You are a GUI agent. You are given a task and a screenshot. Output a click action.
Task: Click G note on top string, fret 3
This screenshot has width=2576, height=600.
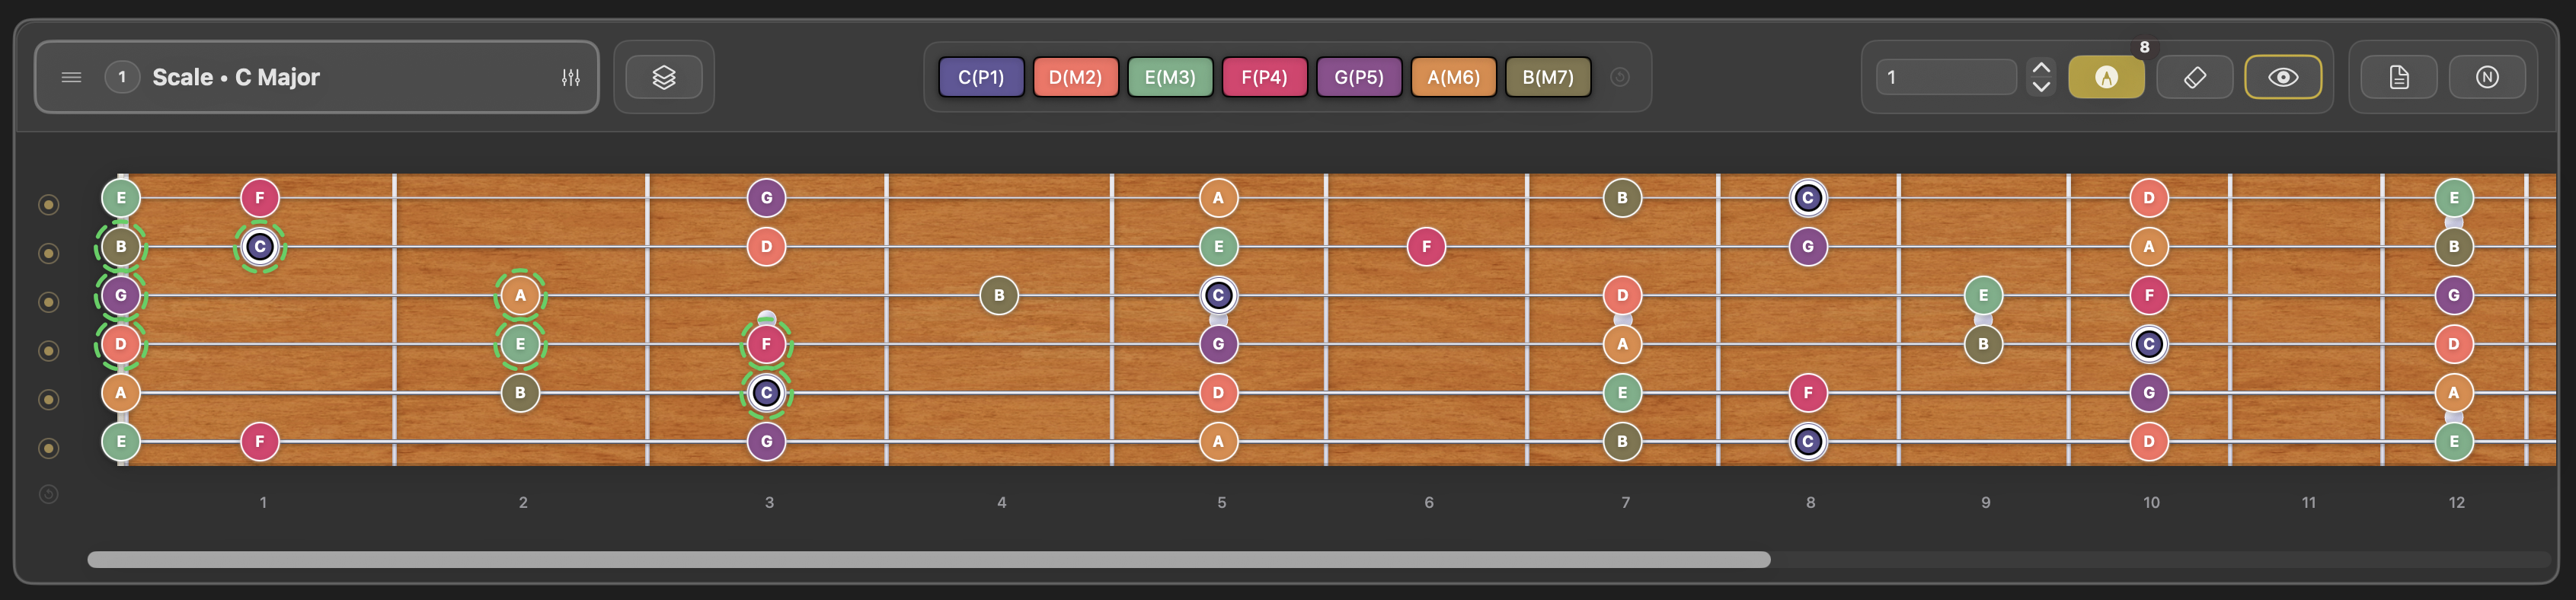point(766,198)
